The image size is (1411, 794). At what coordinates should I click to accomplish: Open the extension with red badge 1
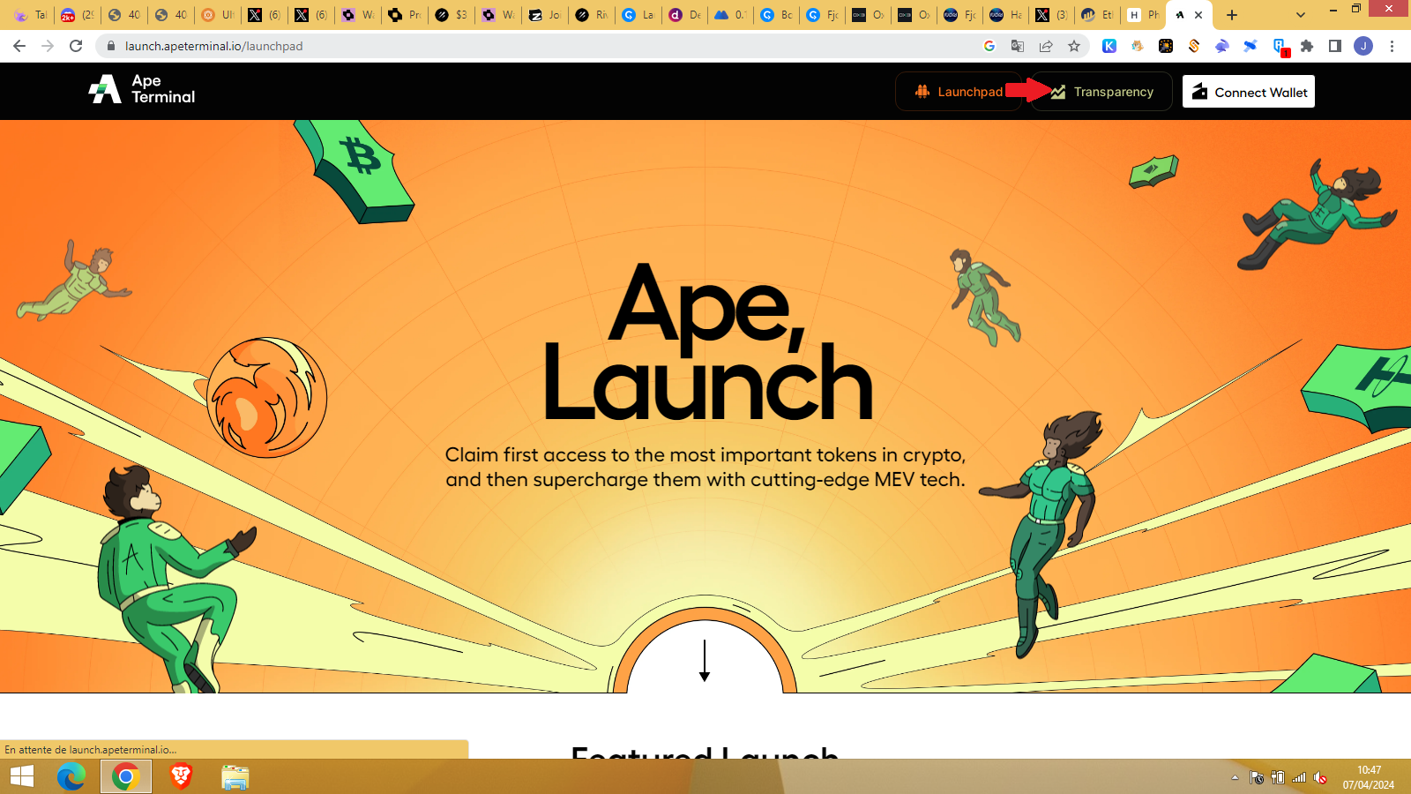coord(1280,47)
